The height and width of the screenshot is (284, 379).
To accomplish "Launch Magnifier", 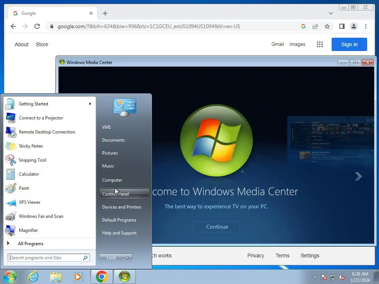I will click(x=50, y=230).
